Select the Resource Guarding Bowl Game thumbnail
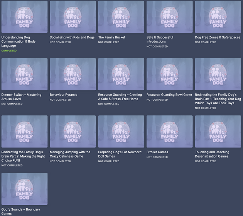The image size is (243, 216). click(x=169, y=74)
